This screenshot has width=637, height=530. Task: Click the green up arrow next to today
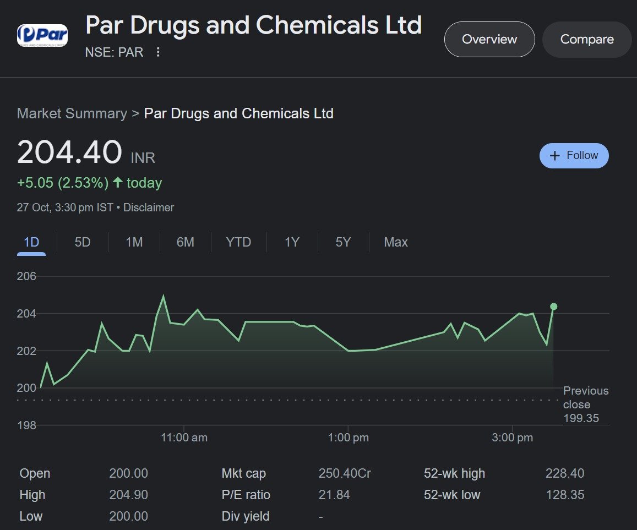coord(117,182)
